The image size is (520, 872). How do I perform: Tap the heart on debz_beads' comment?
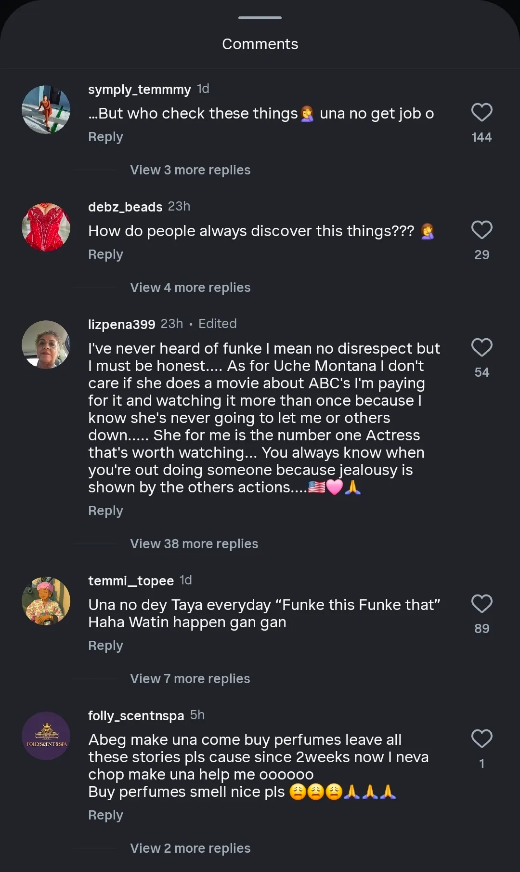point(481,230)
